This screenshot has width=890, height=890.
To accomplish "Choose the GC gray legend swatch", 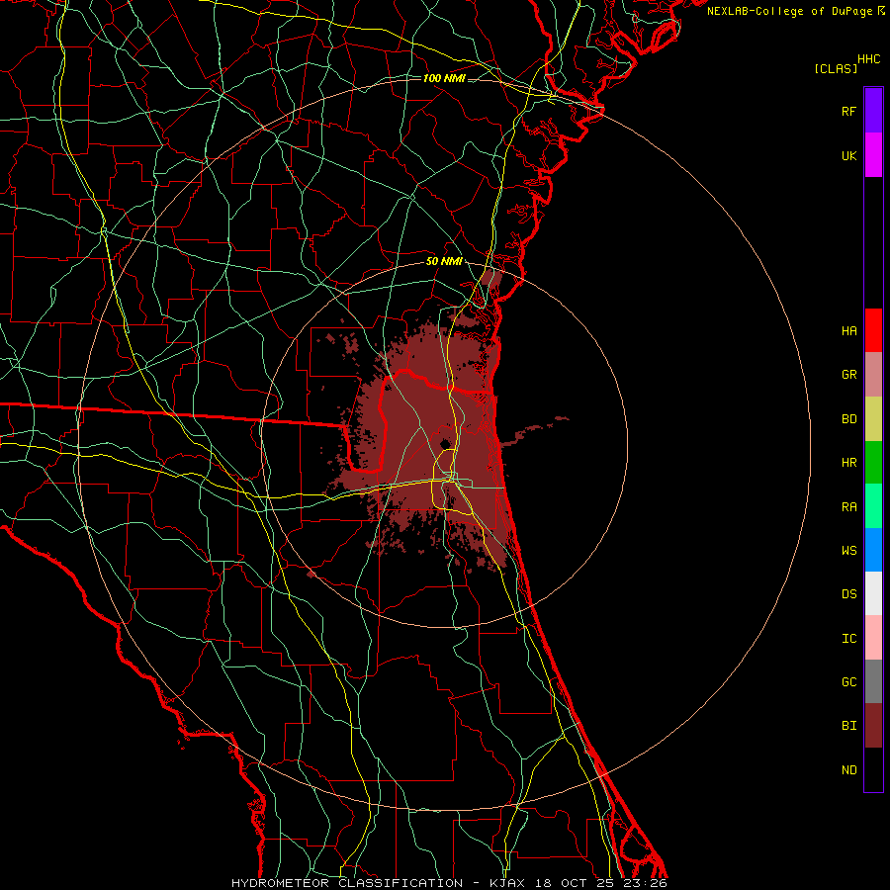I will [x=873, y=681].
